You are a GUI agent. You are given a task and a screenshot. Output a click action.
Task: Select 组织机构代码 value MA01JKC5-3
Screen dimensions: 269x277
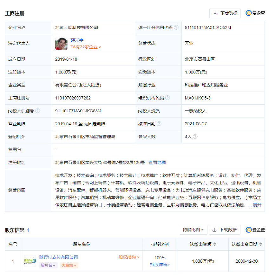point(198,98)
